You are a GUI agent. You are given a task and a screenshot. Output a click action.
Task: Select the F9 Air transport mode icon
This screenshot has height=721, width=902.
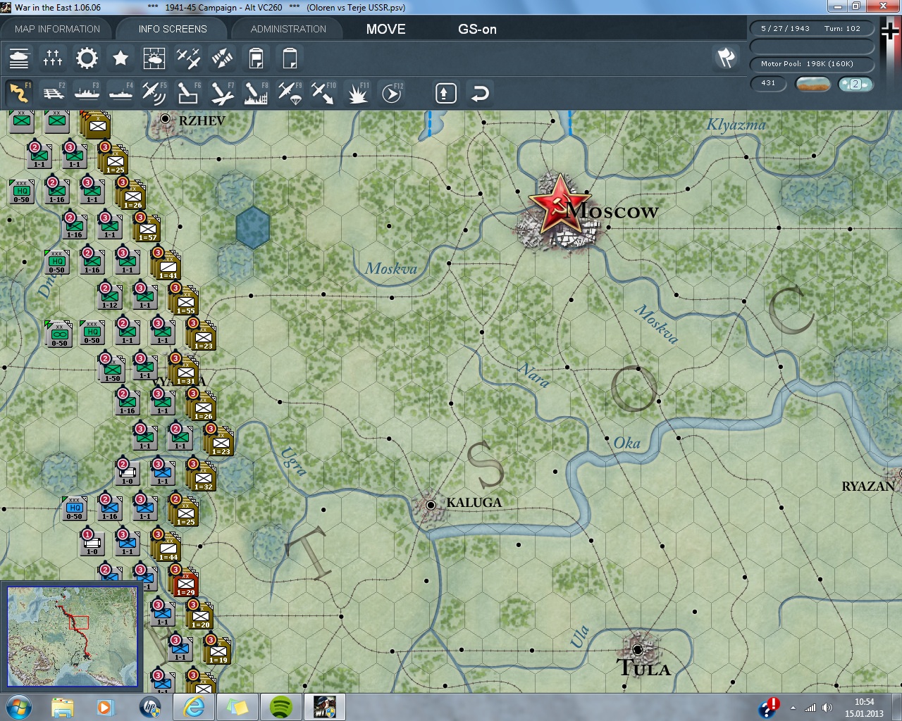(290, 93)
